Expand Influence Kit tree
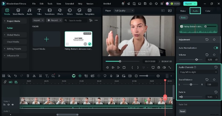 pos(5,56)
